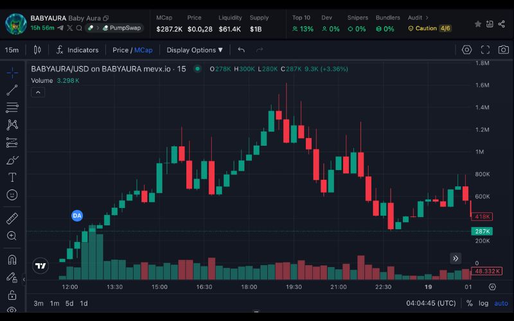Click the Volume indicator label
Screen dimensions: 514x321
pos(42,81)
